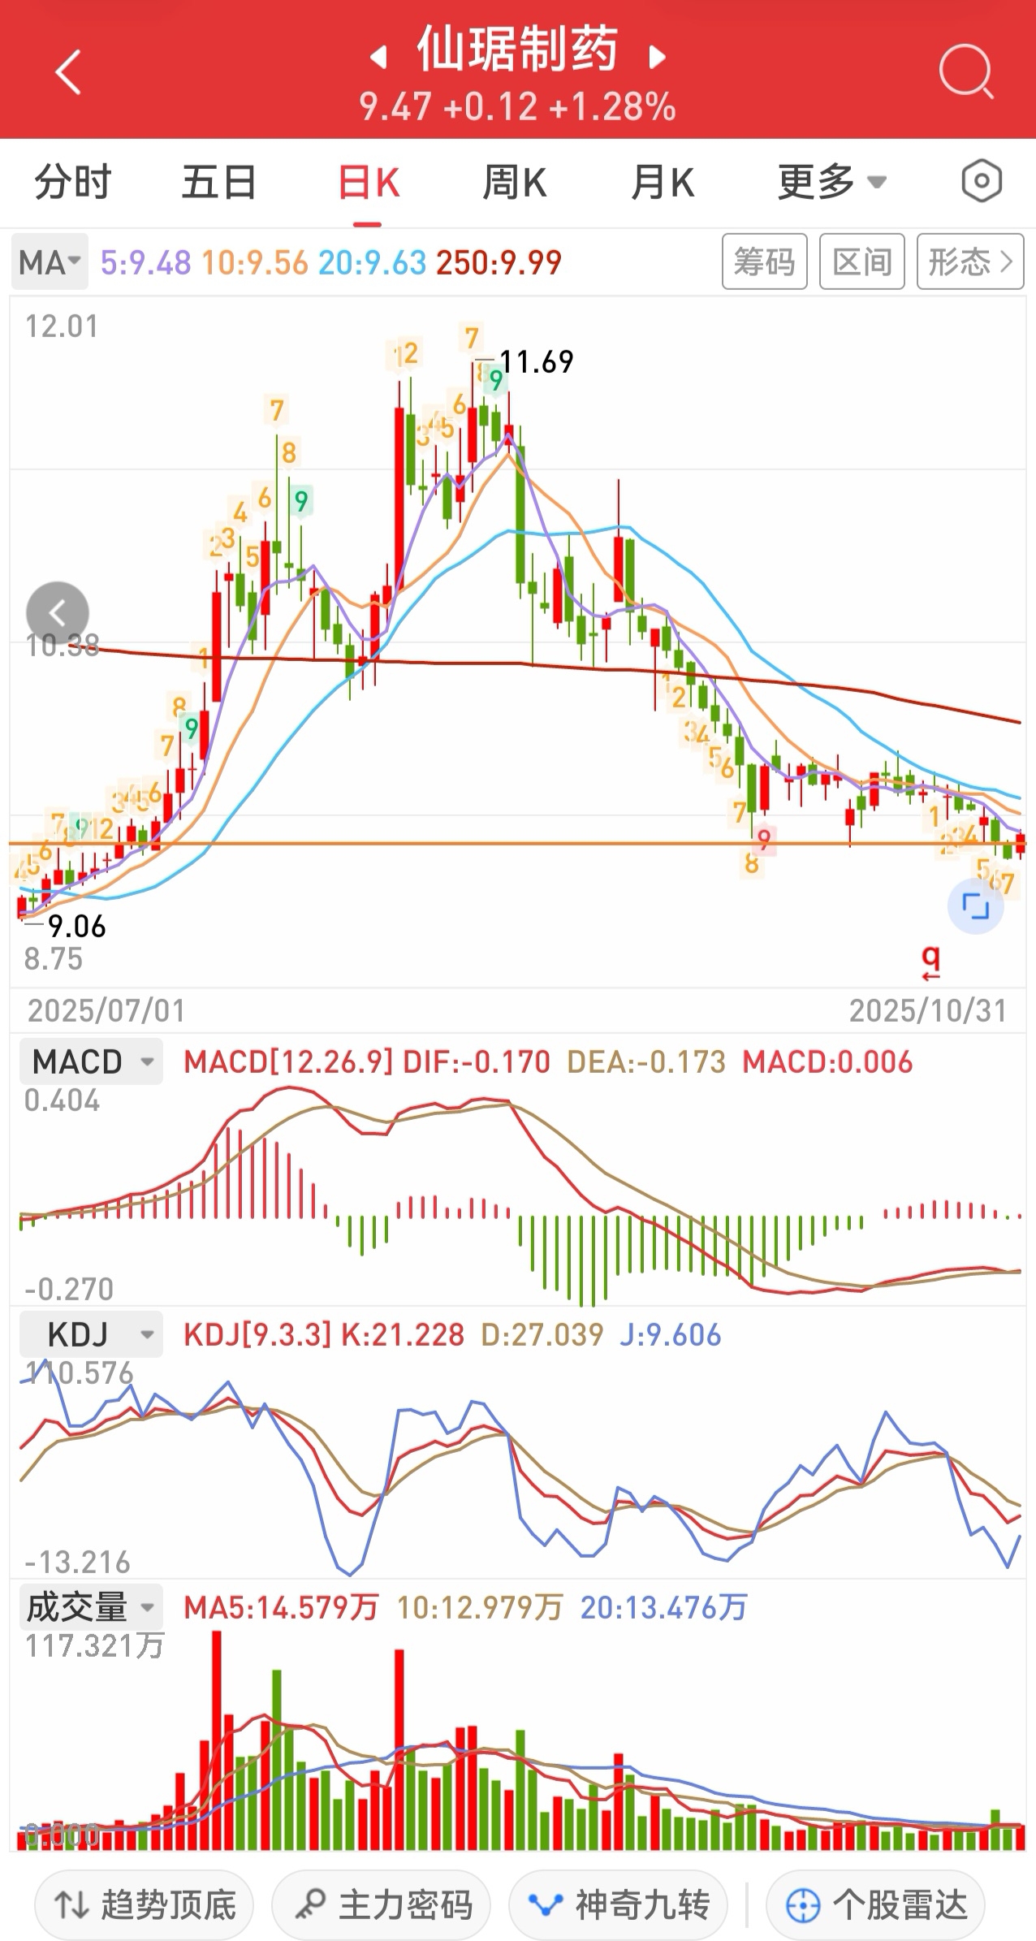Tap the key icon for 主力密码
1036x1941 pixels.
[x=310, y=1904]
